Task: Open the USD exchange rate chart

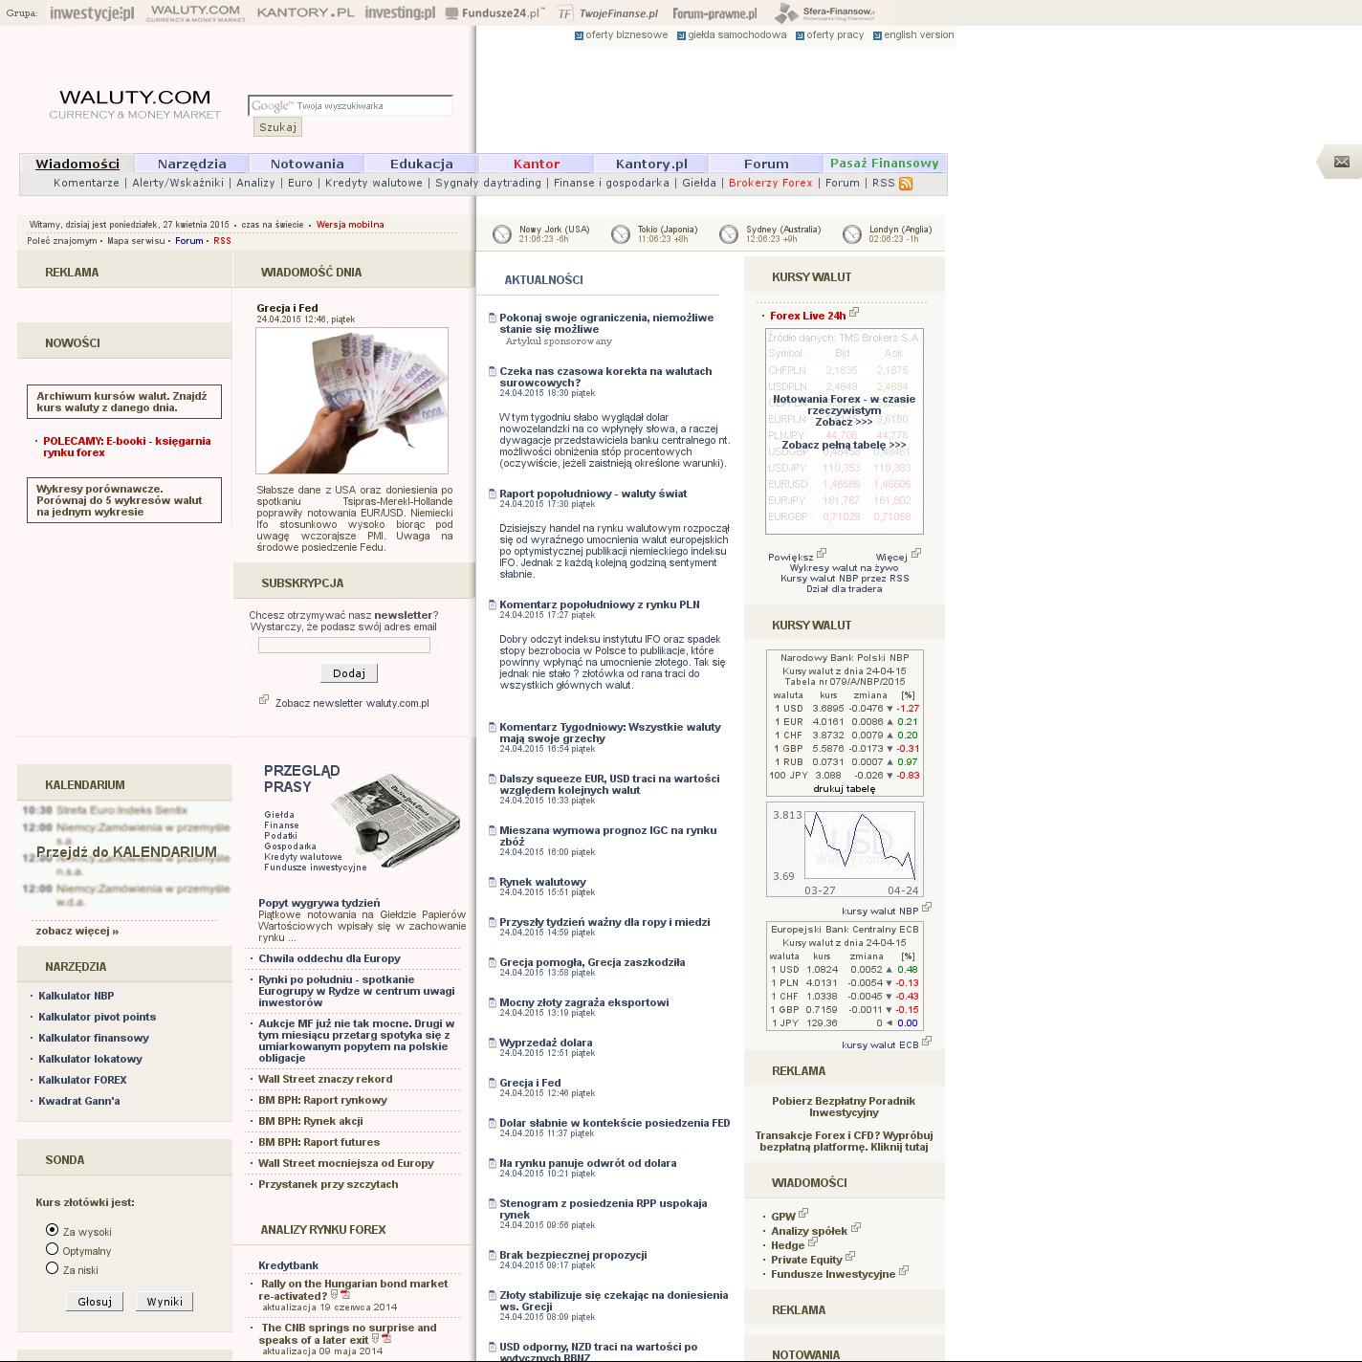Action: pos(844,849)
